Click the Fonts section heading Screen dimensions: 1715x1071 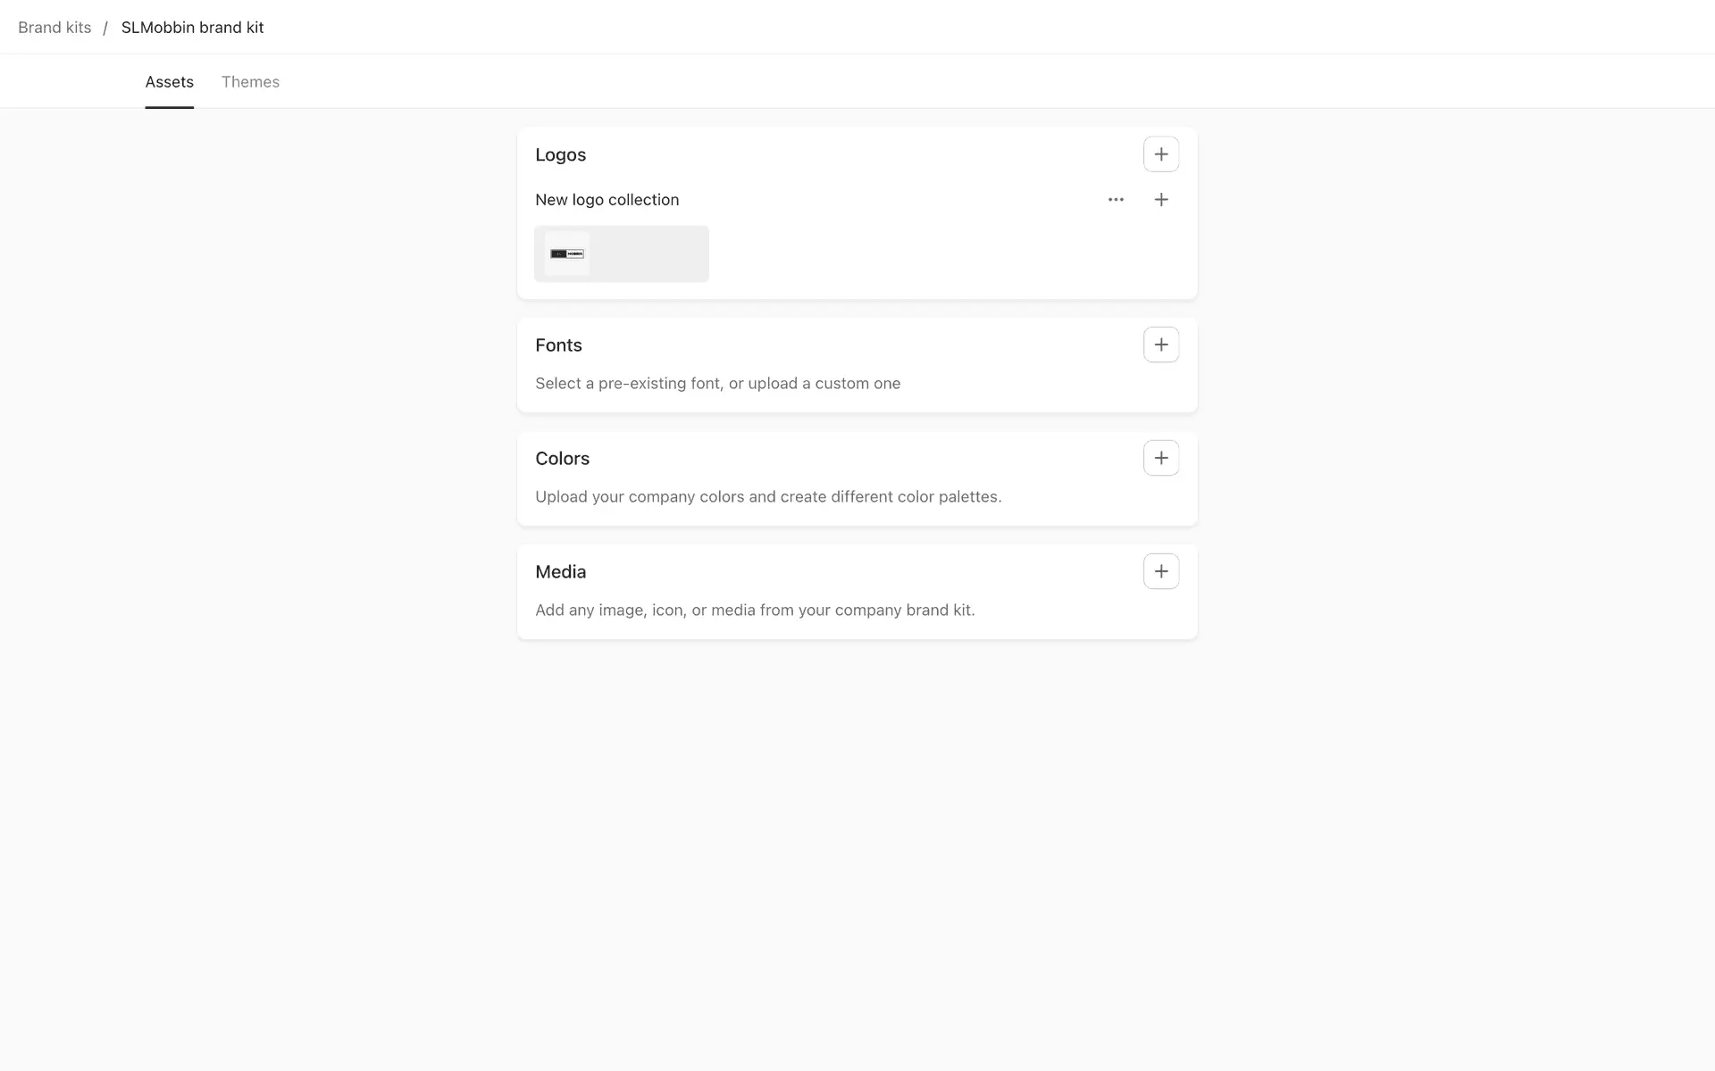click(x=558, y=345)
